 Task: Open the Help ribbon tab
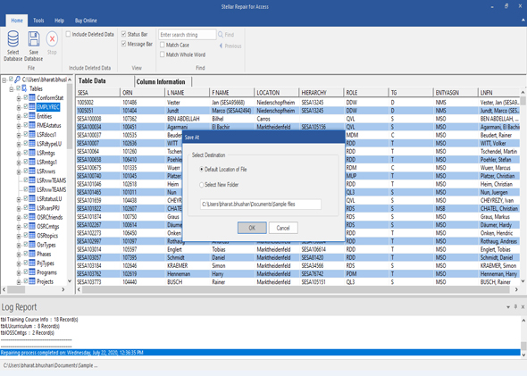point(59,21)
